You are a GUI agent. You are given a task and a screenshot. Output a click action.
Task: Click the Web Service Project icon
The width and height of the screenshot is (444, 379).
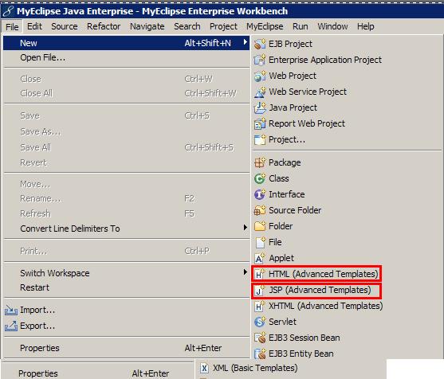click(x=260, y=92)
